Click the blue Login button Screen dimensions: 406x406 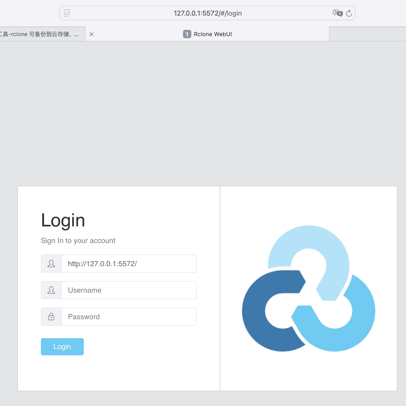[62, 347]
